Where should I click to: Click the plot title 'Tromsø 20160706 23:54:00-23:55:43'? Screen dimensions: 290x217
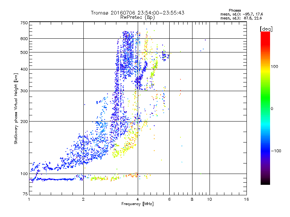coord(138,13)
